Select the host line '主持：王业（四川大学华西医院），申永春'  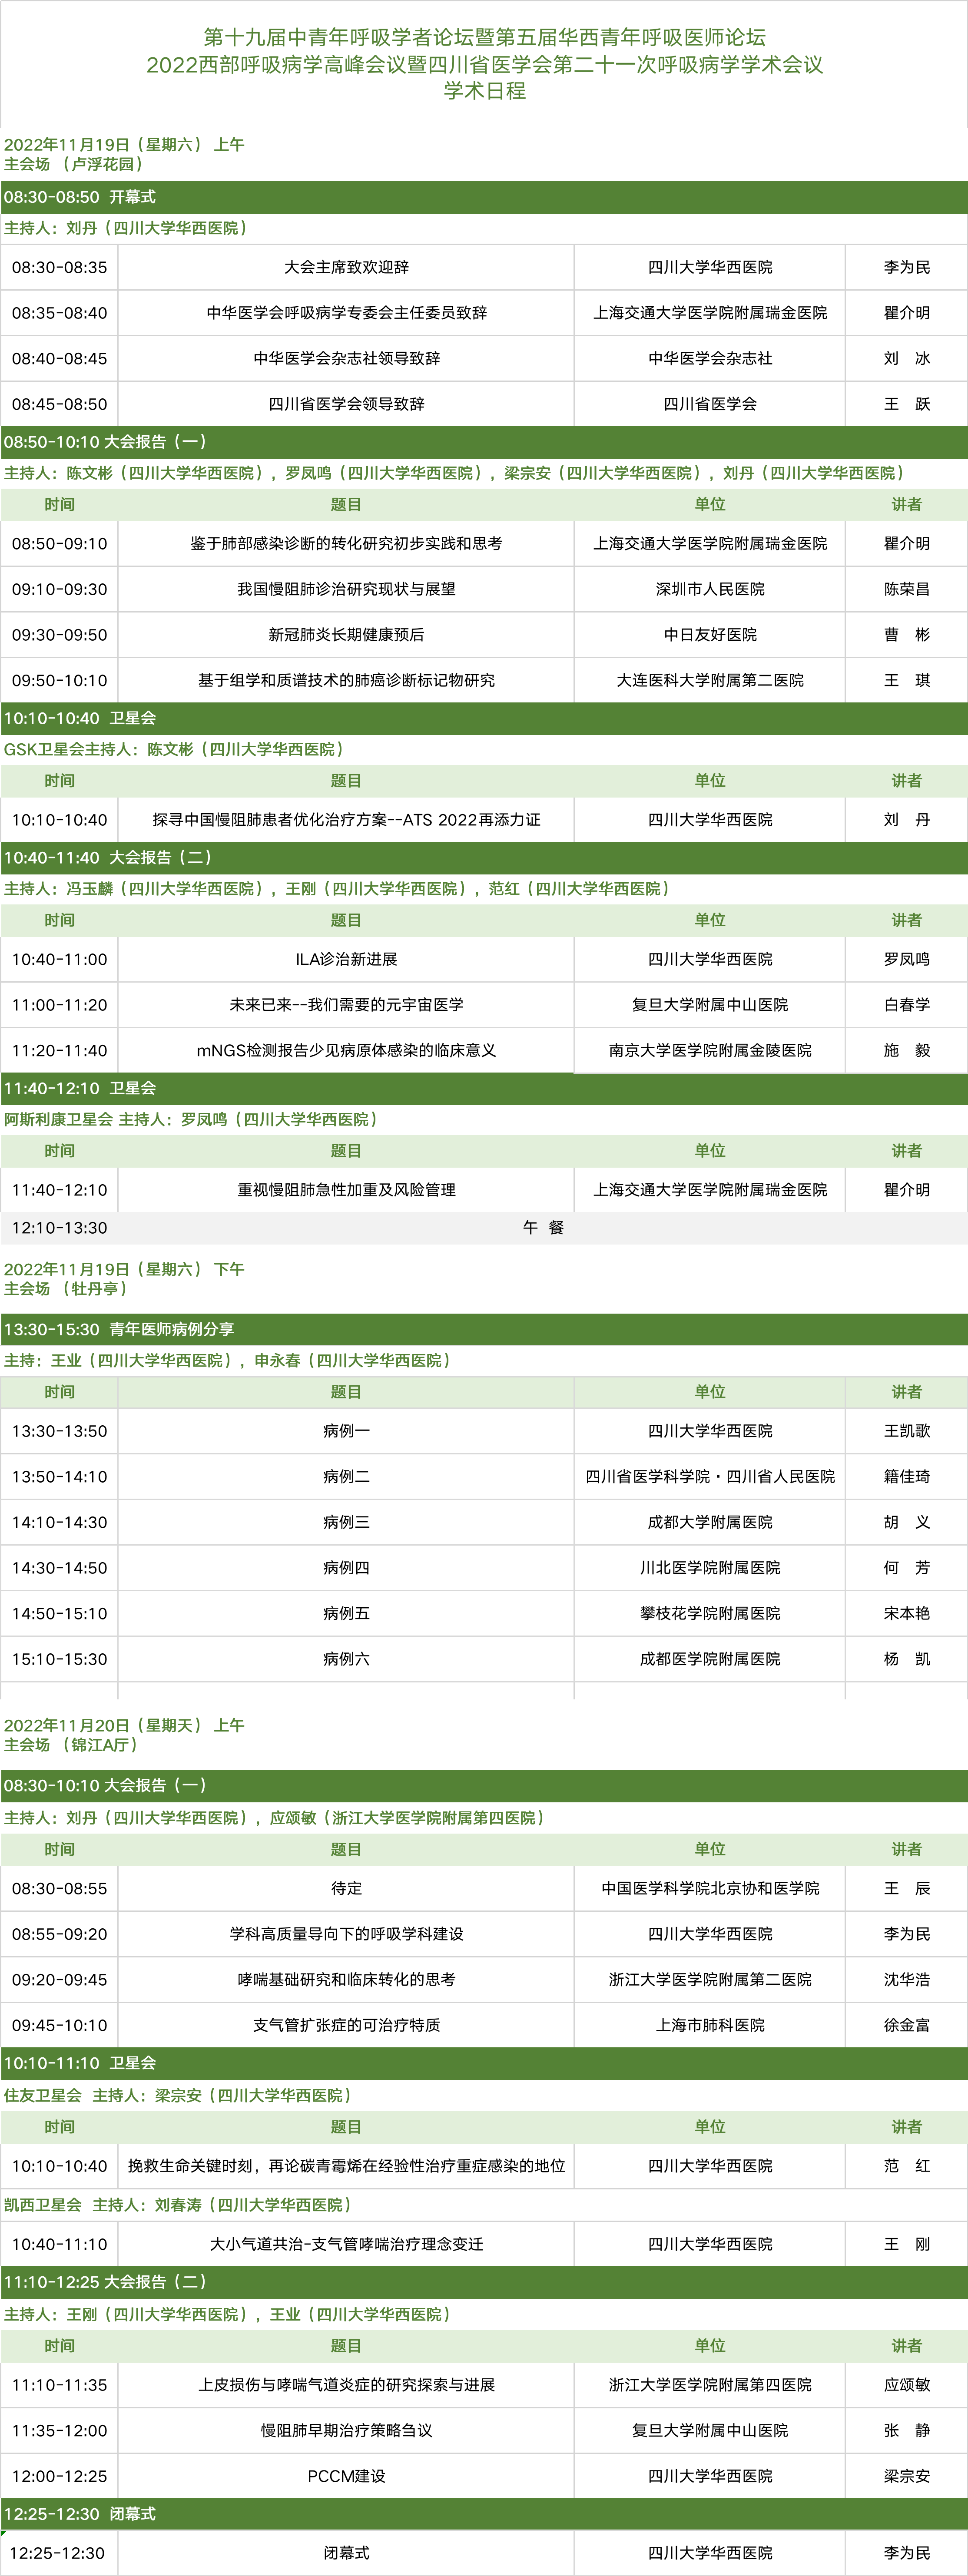pos(229,1361)
